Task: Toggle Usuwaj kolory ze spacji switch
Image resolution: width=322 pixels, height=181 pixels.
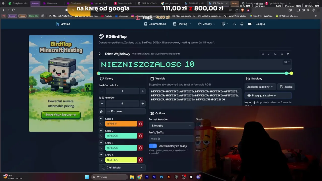Action: (x=153, y=146)
